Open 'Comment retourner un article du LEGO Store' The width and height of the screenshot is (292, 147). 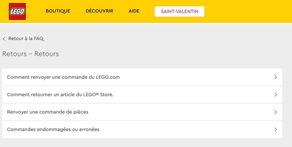(x=60, y=95)
